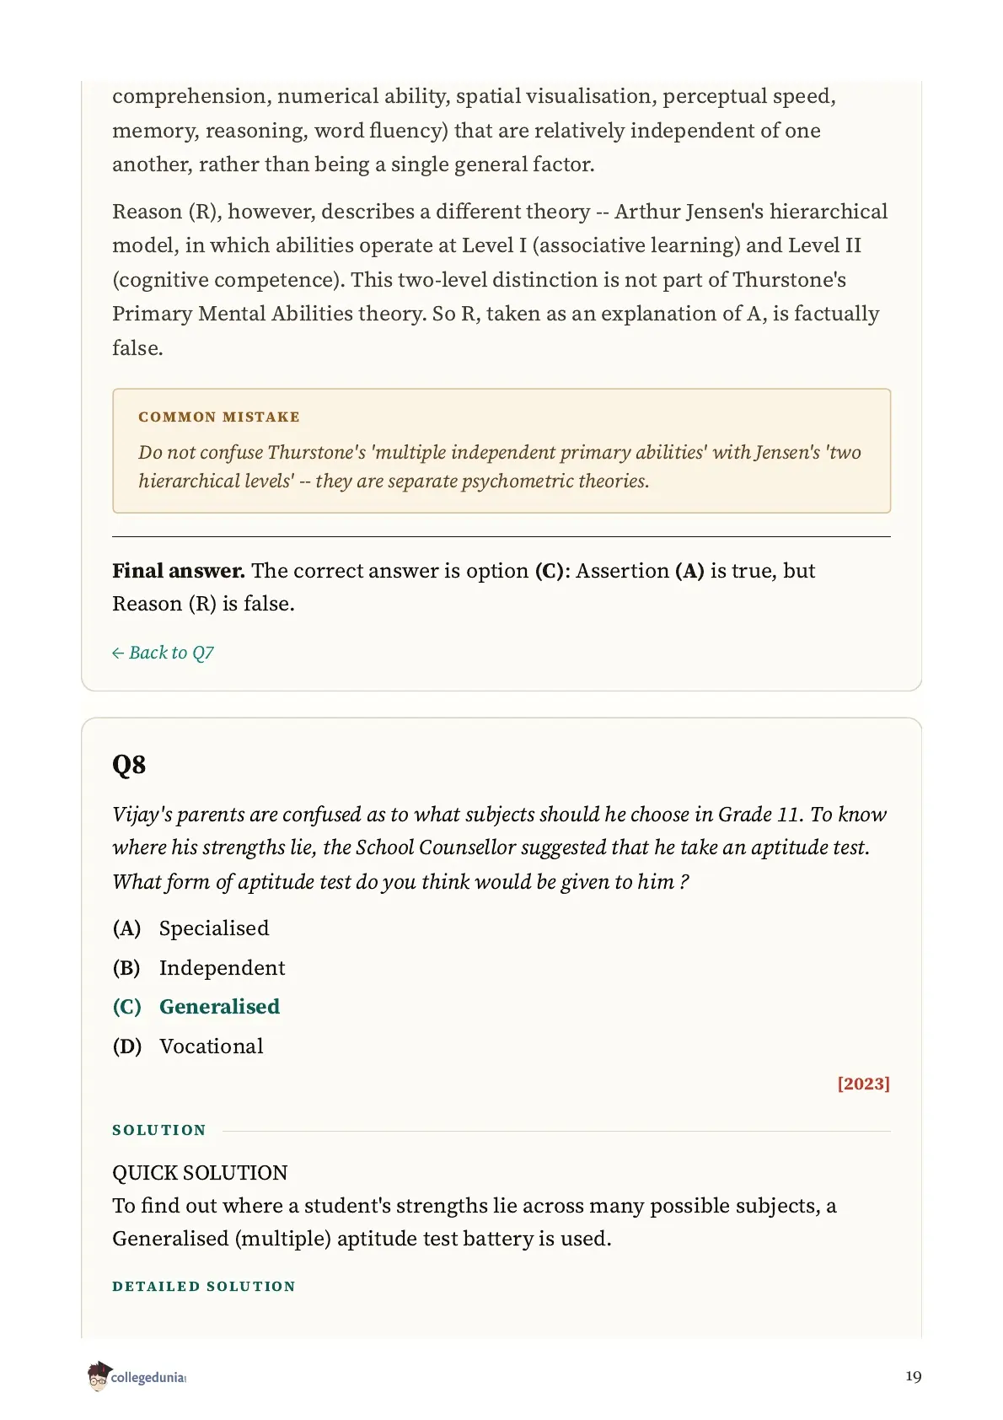Screen dimensions: 1003x1420
Task: Click the Q8 question text about Vijay's parents
Action: [500, 848]
